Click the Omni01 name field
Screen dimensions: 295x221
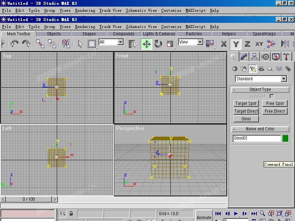click(257, 138)
